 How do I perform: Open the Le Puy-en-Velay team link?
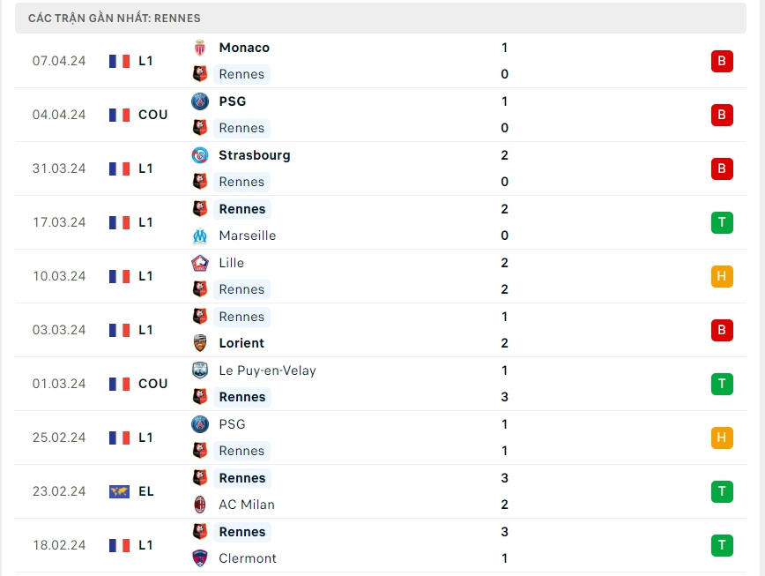(x=267, y=370)
